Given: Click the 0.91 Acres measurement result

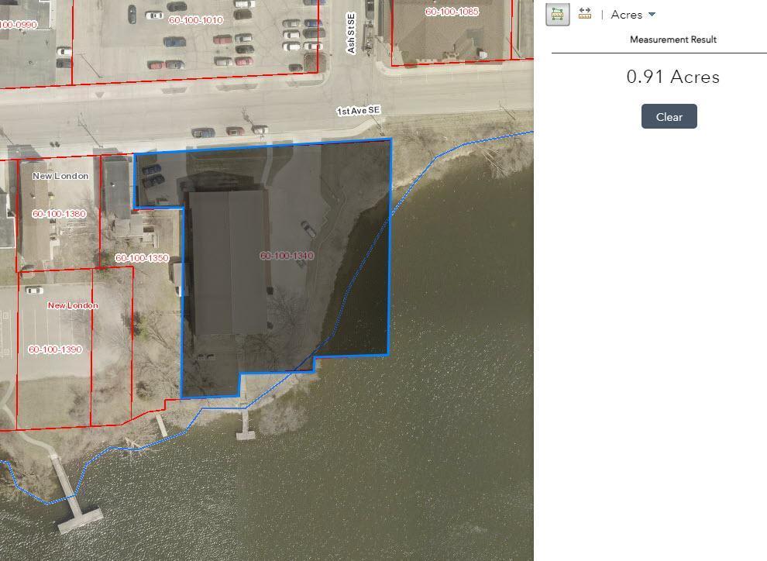Looking at the screenshot, I should (x=672, y=77).
